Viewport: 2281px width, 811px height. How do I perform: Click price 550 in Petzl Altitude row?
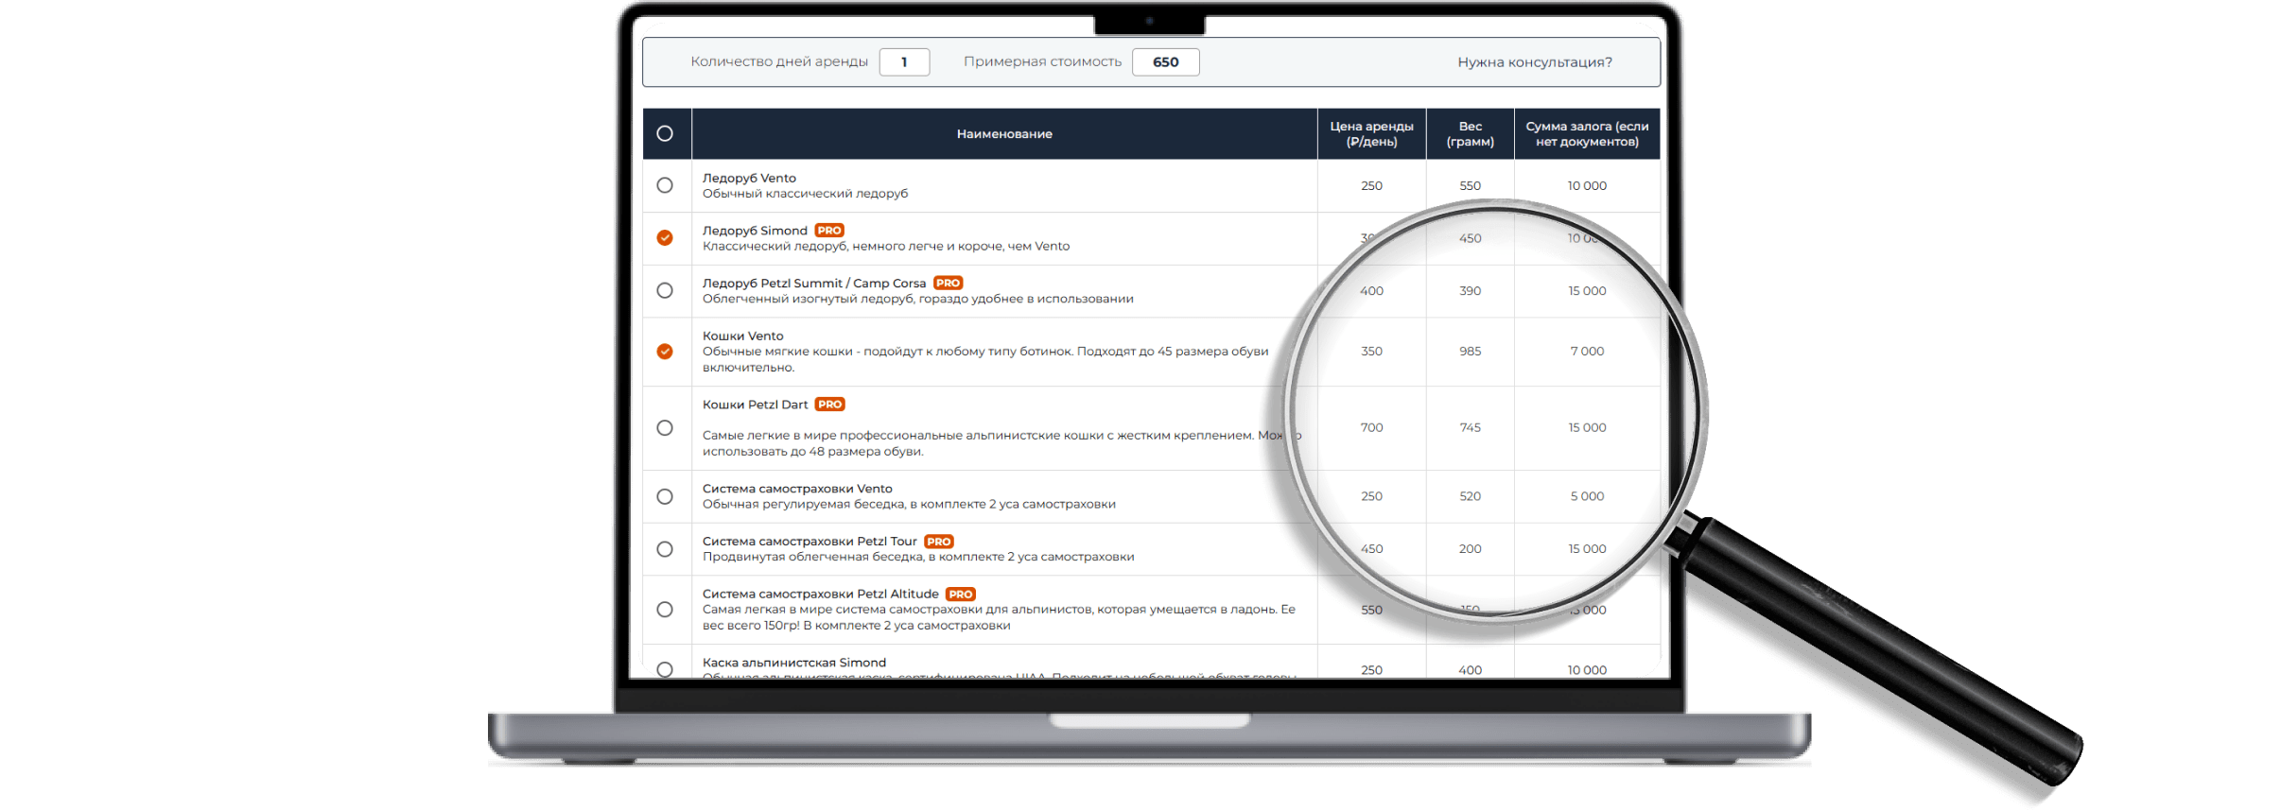(1371, 610)
